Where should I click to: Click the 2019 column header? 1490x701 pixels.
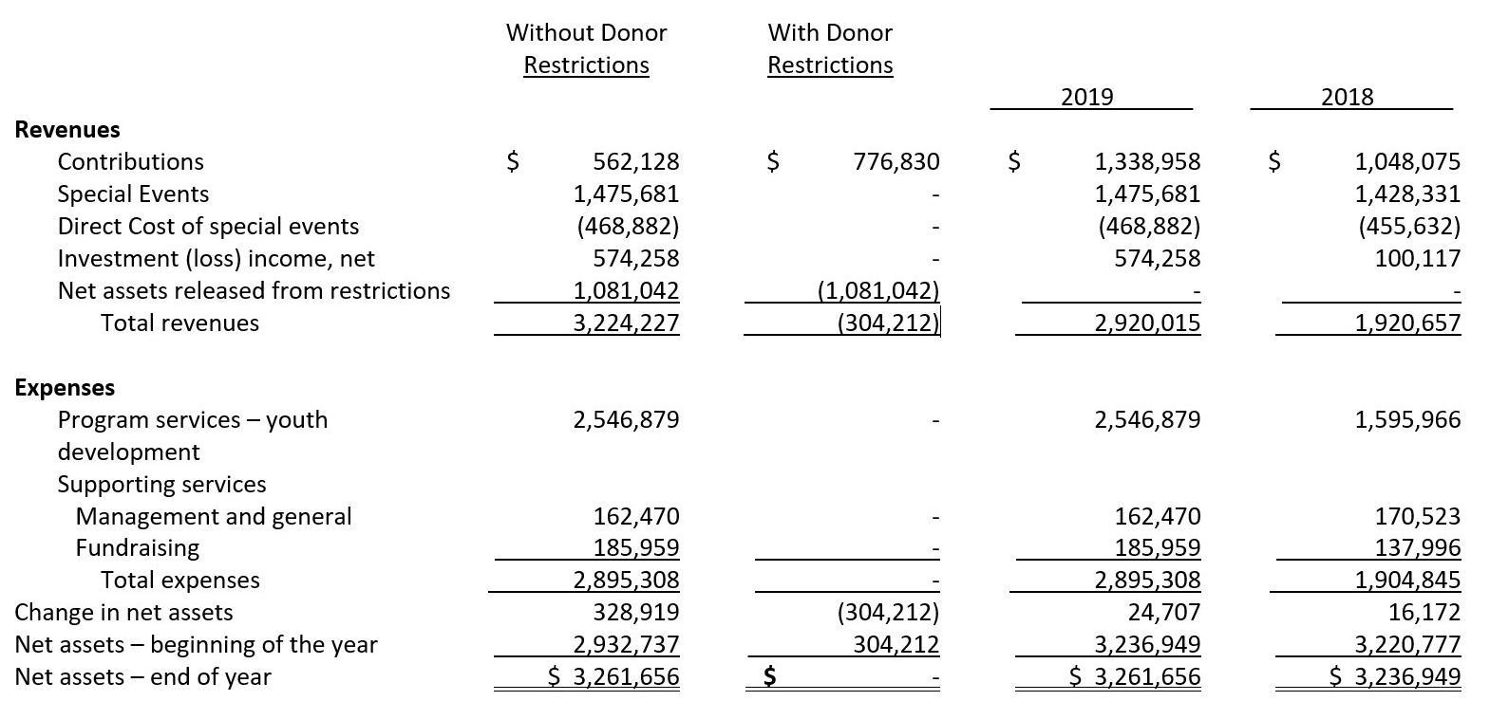[1087, 97]
